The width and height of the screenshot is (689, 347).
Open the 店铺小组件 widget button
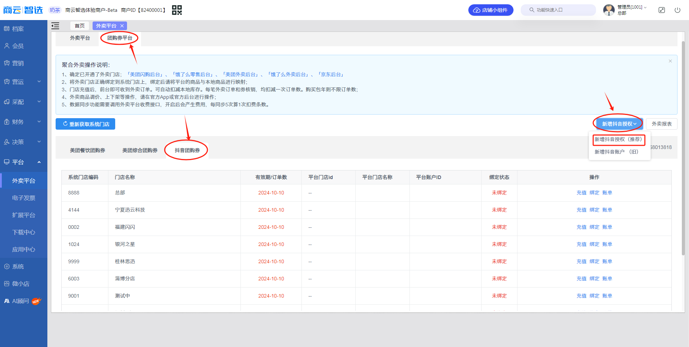(491, 10)
